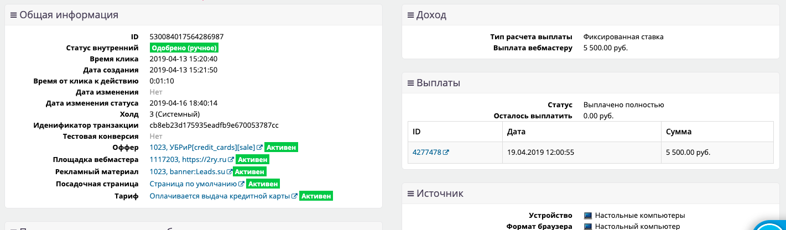Click the hamburger icon beside Выплаты
The image size is (786, 230).
(x=410, y=83)
